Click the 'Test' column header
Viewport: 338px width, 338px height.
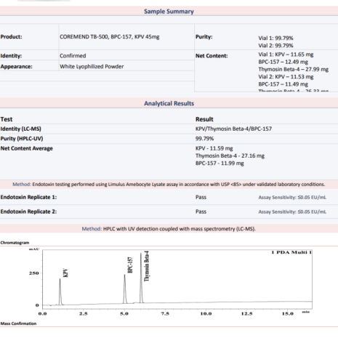(x=7, y=119)
